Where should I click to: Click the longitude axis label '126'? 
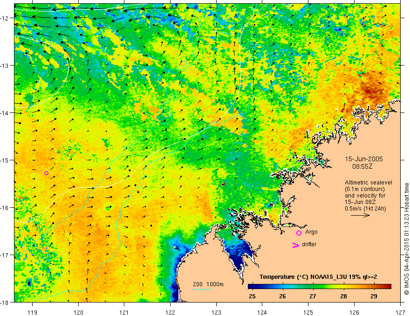click(354, 312)
